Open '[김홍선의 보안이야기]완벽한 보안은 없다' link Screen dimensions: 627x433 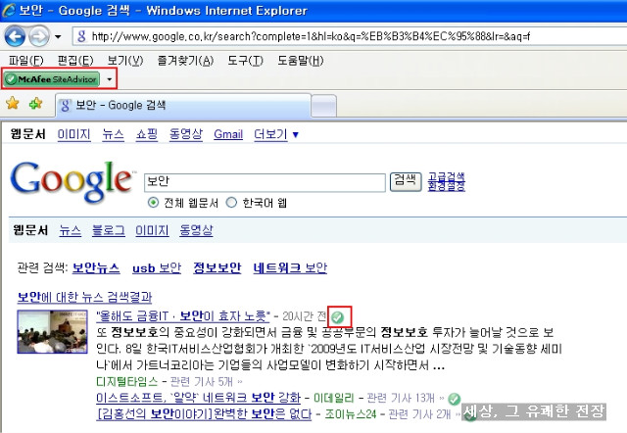click(204, 413)
